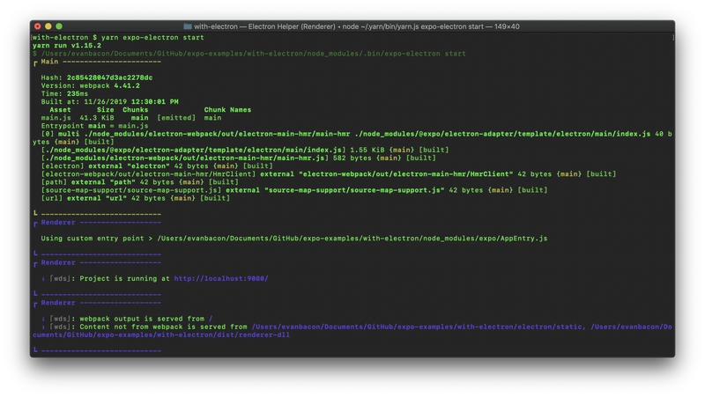Viewport: 705px width, 397px height.
Task: Click the 'Time: 235ms' line
Action: 64,94
